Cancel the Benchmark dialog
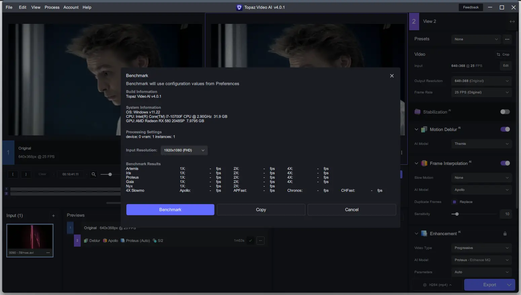Screen dimensions: 521x295 coord(352,210)
